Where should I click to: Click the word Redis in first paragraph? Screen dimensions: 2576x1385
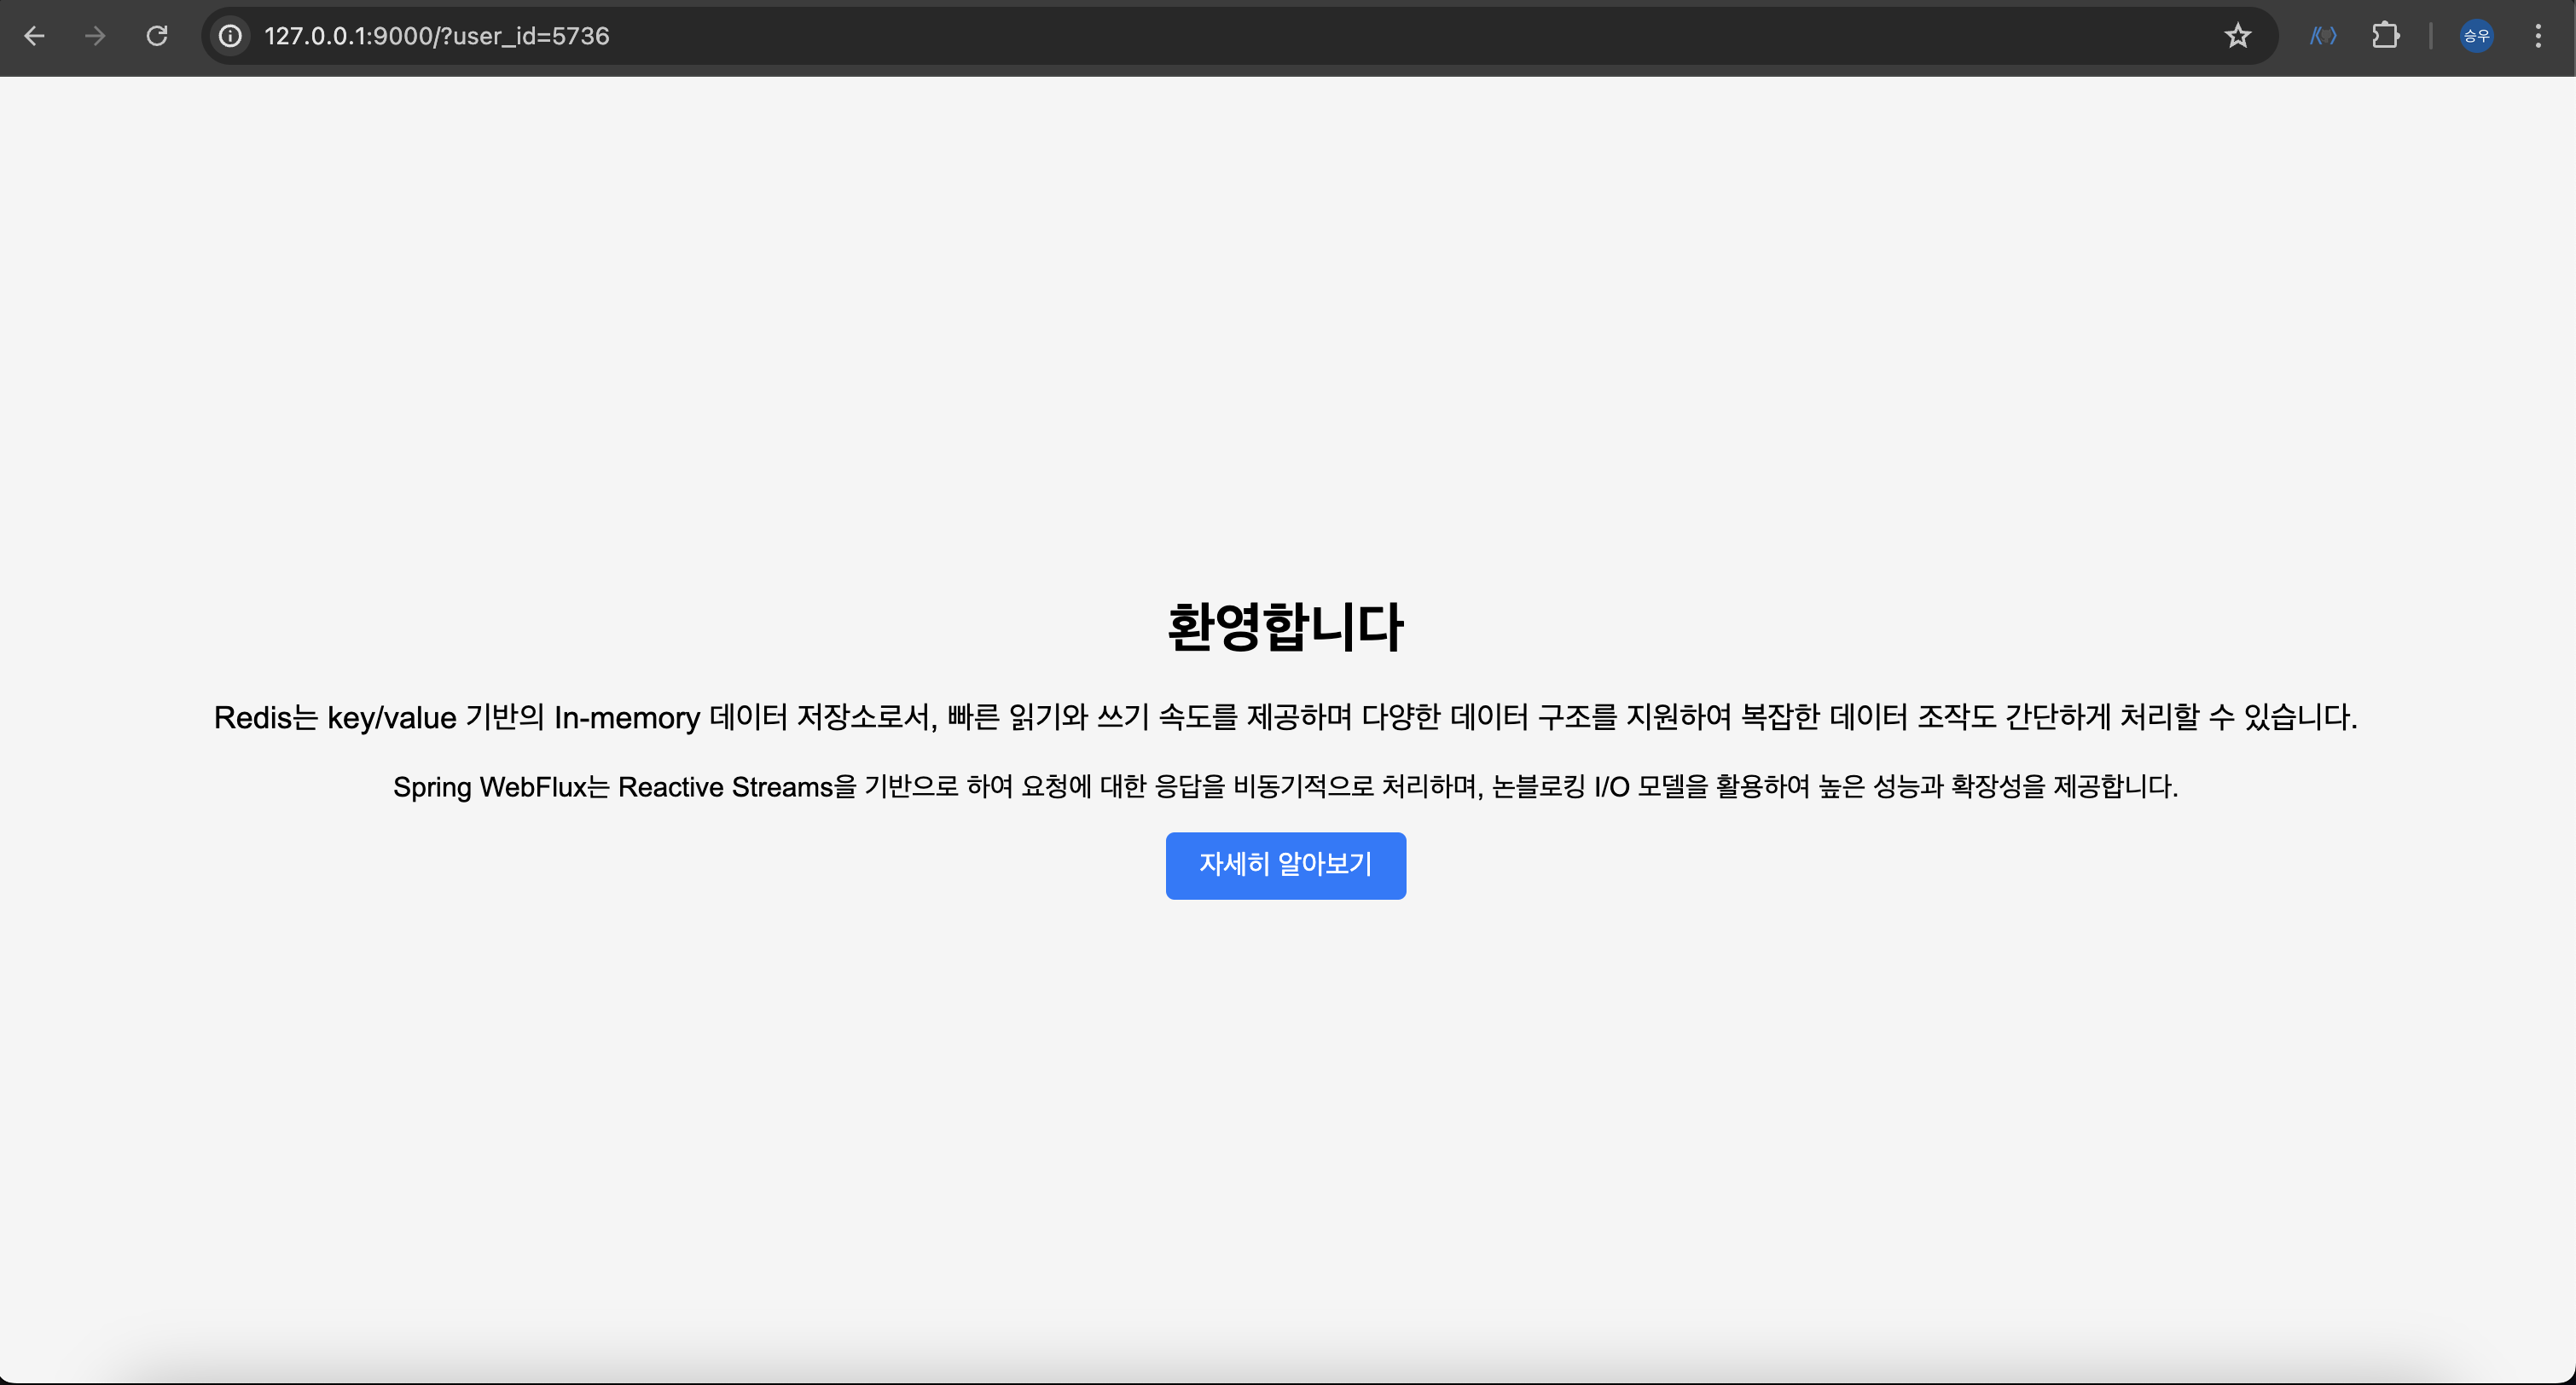(x=252, y=718)
